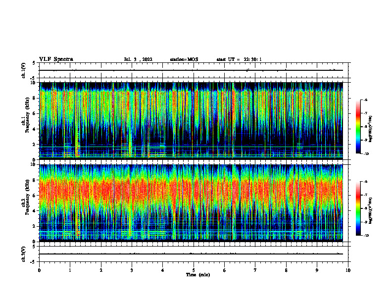Click the 'VLF Spectra' title text

click(x=56, y=59)
